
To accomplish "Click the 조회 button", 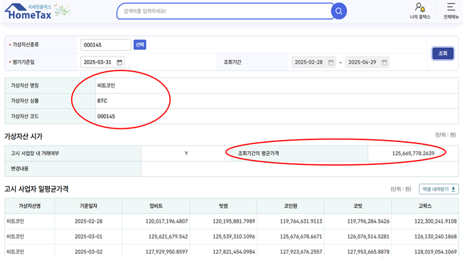I will click(443, 53).
